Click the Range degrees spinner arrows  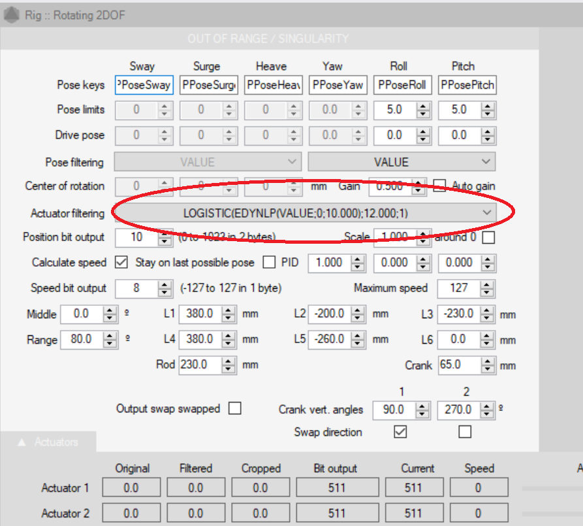pos(110,340)
